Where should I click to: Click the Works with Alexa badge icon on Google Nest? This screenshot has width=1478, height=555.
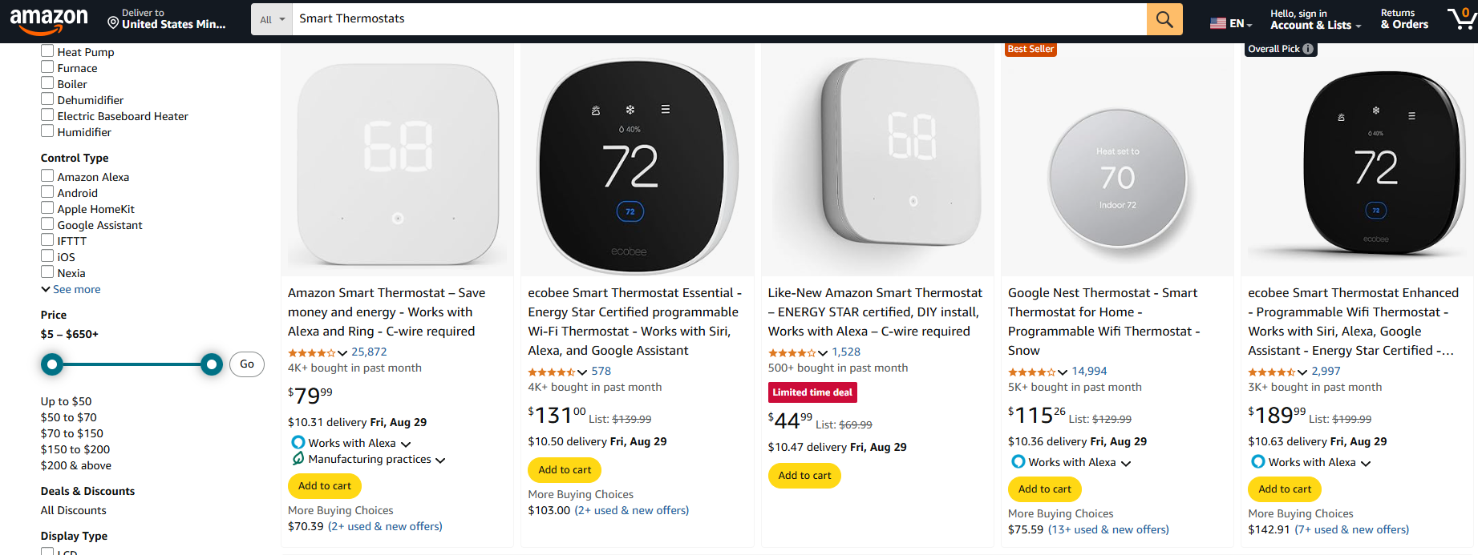(x=1018, y=462)
